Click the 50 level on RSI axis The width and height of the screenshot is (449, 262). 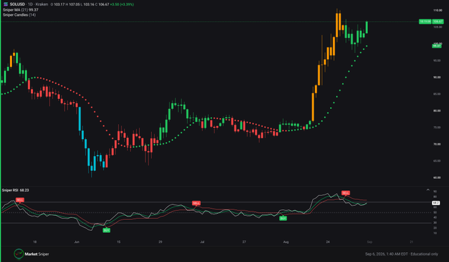click(435, 213)
